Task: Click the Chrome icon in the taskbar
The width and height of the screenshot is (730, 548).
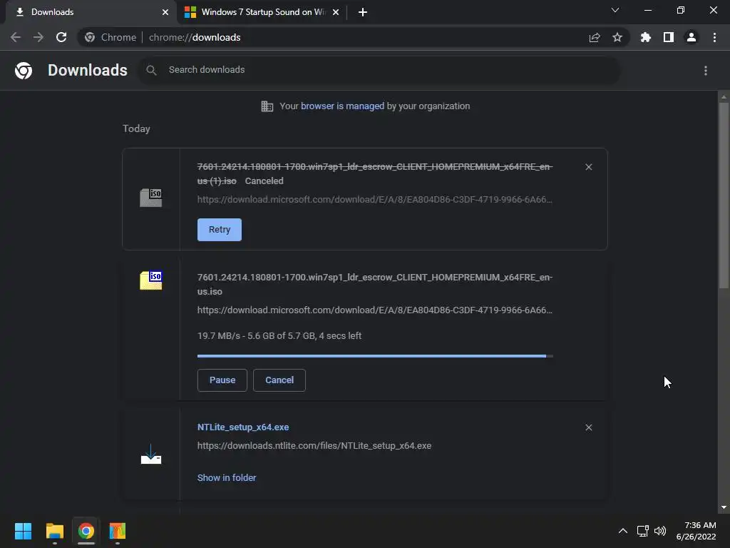Action: (x=86, y=531)
